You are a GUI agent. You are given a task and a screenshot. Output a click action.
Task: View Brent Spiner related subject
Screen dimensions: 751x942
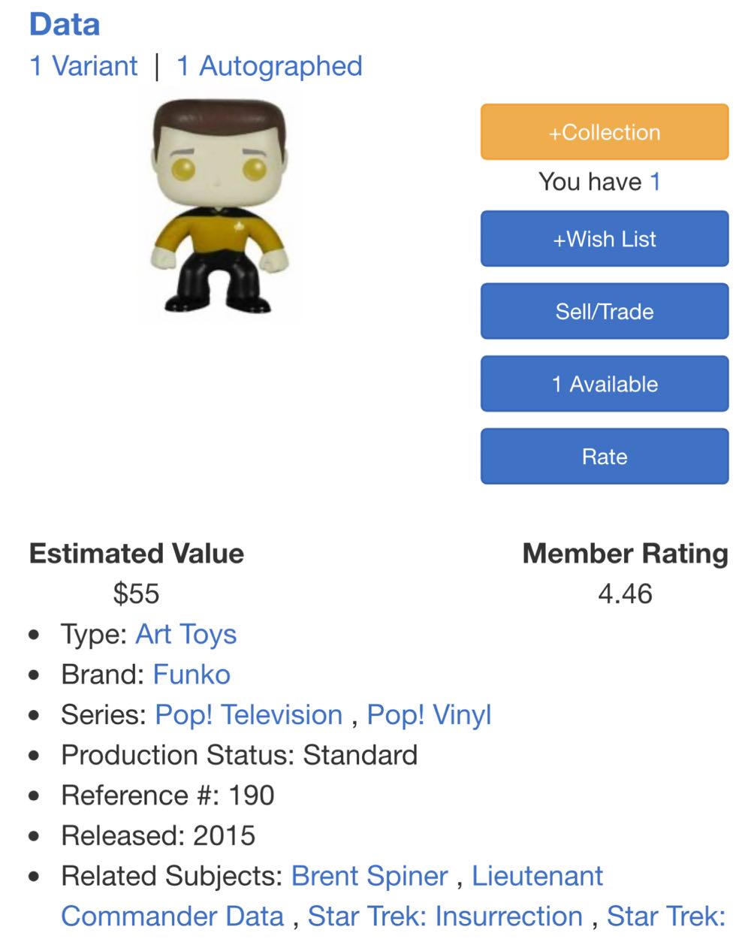pyautogui.click(x=369, y=876)
